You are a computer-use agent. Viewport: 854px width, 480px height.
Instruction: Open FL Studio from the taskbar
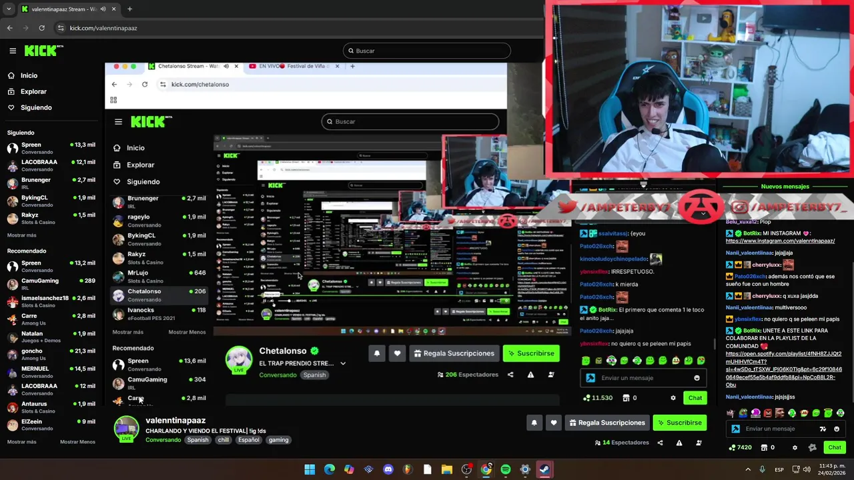(x=408, y=469)
